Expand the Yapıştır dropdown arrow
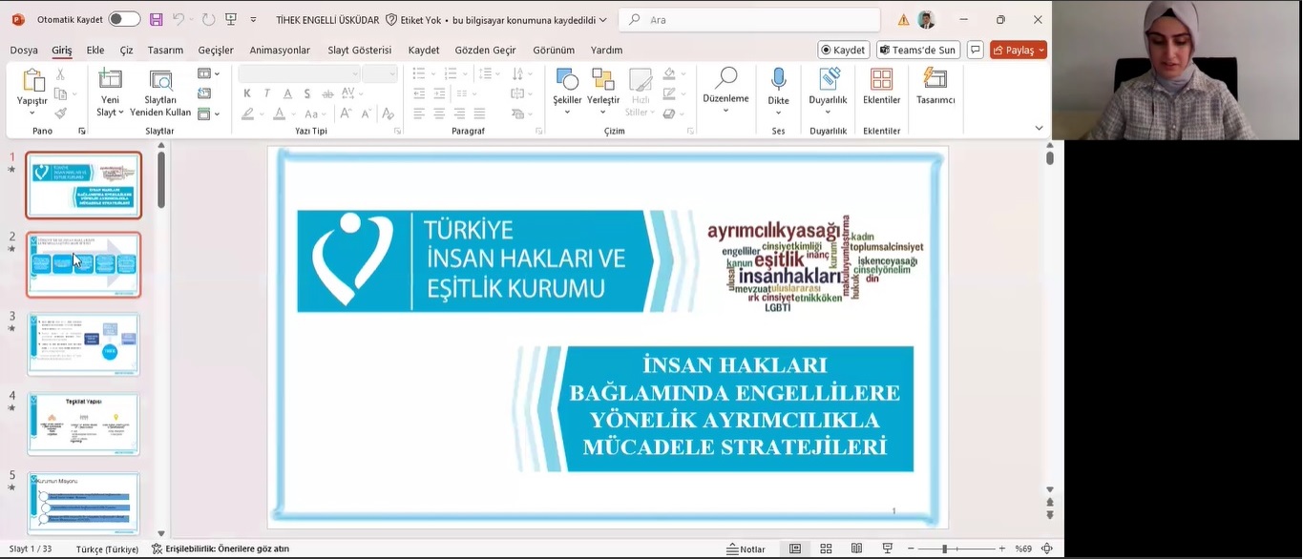The width and height of the screenshot is (1303, 559). (x=32, y=113)
